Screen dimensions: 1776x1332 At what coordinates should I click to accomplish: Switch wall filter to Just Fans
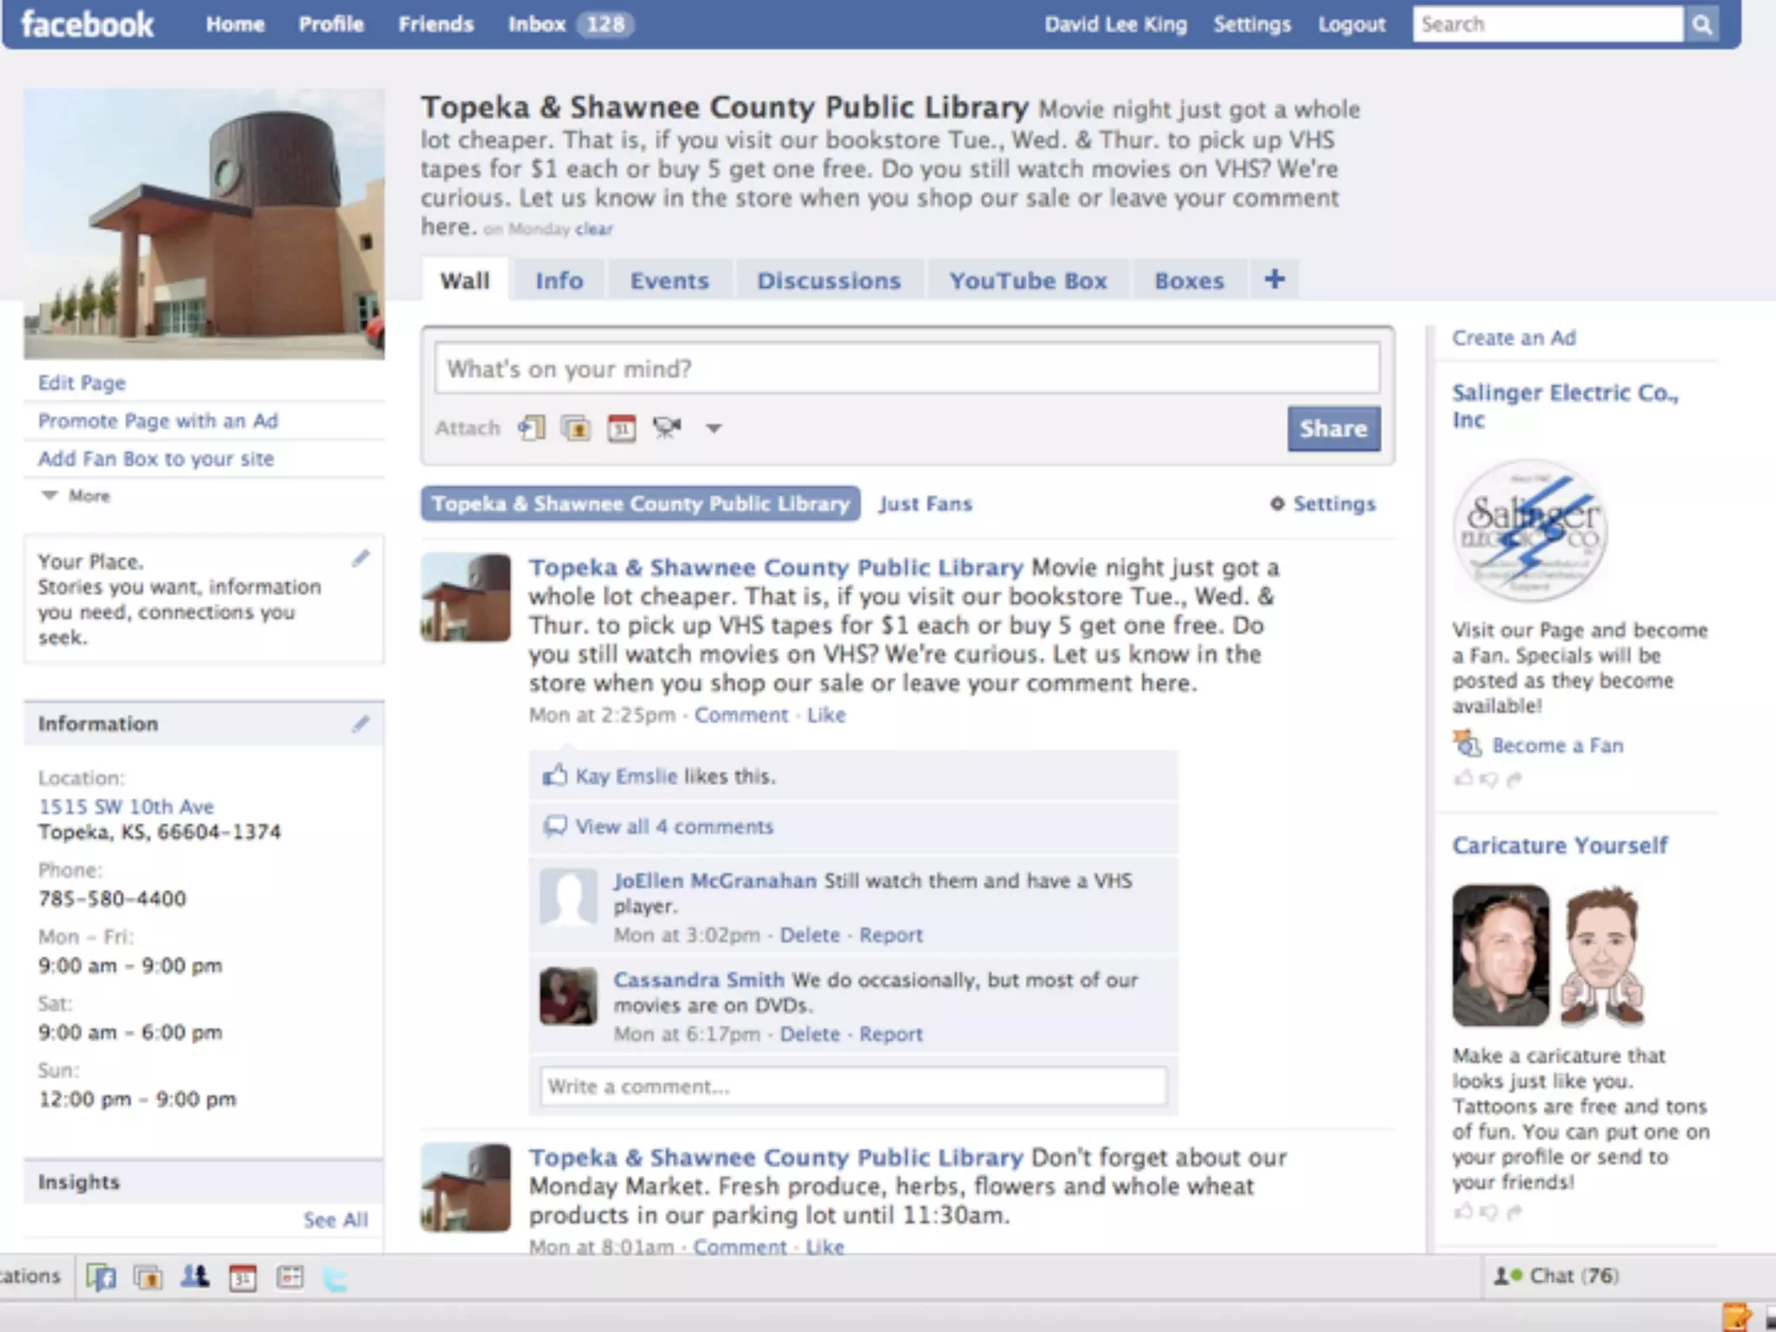925,504
